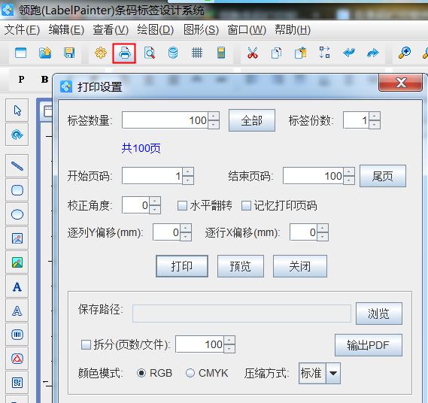Close the 打印设置 dialog with X

[x=401, y=83]
